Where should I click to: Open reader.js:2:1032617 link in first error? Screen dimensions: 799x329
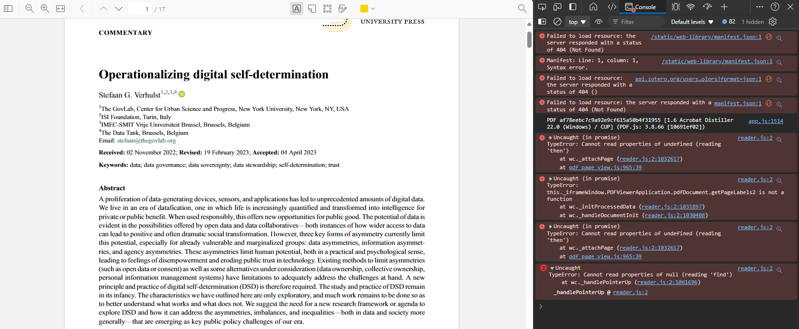(649, 159)
